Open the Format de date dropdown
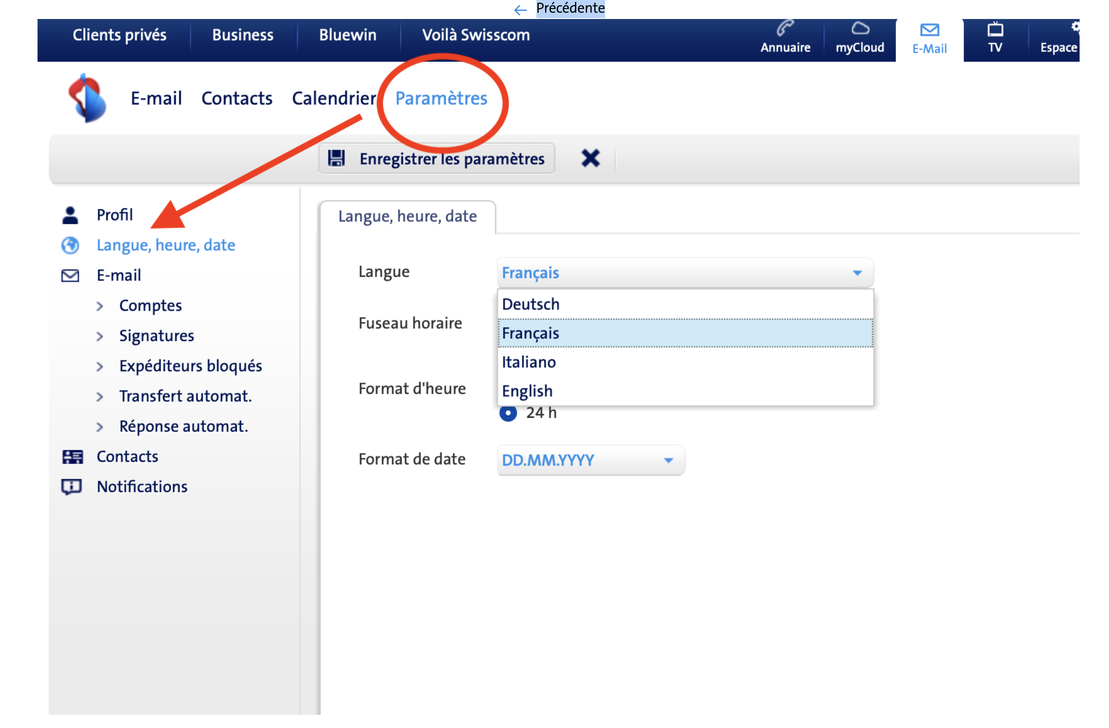Image resolution: width=1109 pixels, height=728 pixels. pyautogui.click(x=590, y=460)
